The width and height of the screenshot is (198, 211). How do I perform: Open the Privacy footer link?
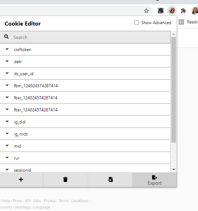(50, 201)
